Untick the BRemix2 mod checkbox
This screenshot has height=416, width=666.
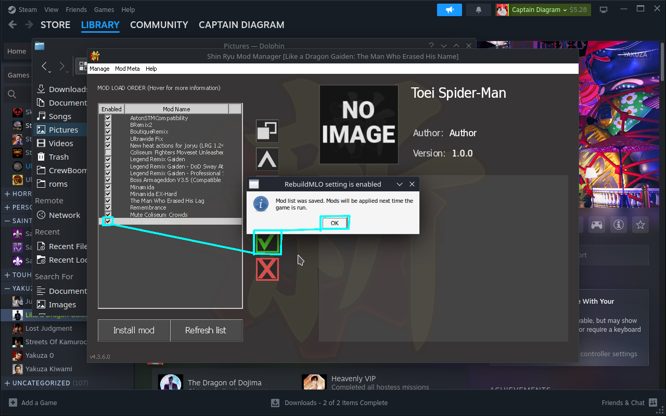108,125
